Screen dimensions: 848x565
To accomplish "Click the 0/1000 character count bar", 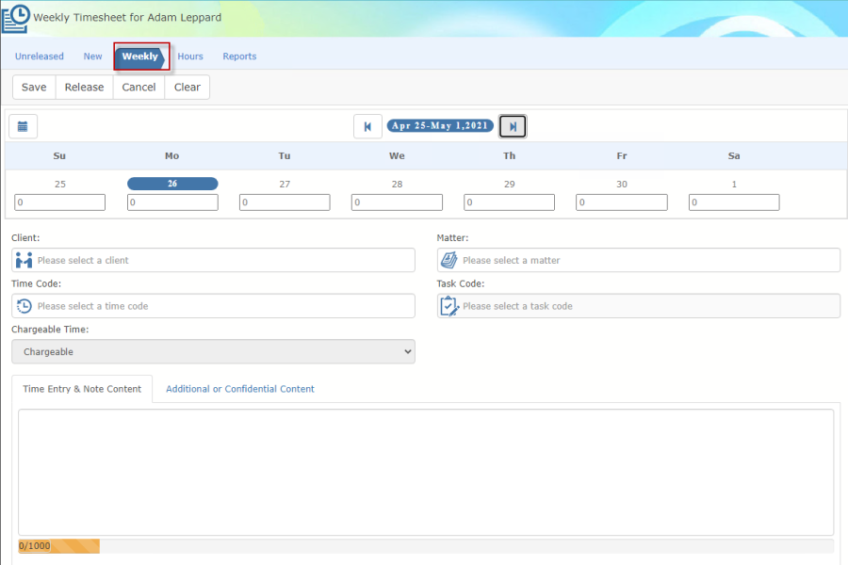I will [x=426, y=546].
